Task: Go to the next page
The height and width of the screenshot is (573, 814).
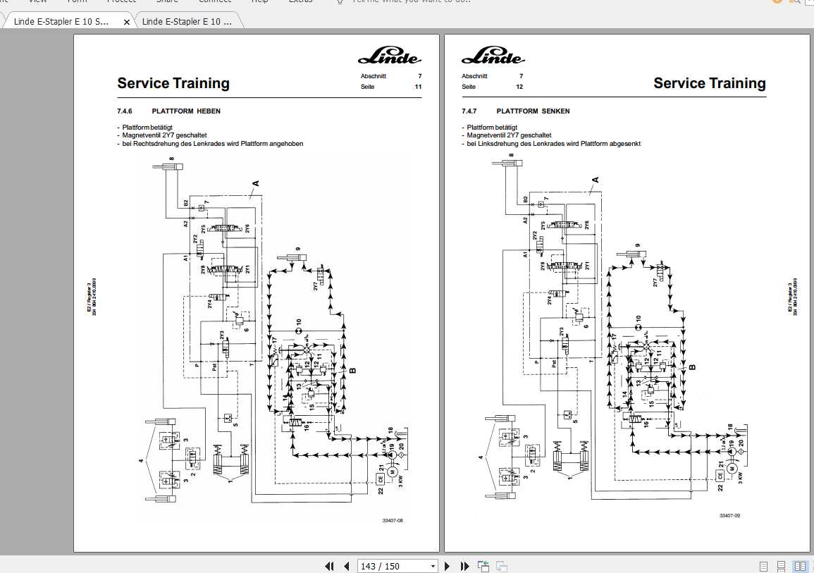Action: coord(448,566)
